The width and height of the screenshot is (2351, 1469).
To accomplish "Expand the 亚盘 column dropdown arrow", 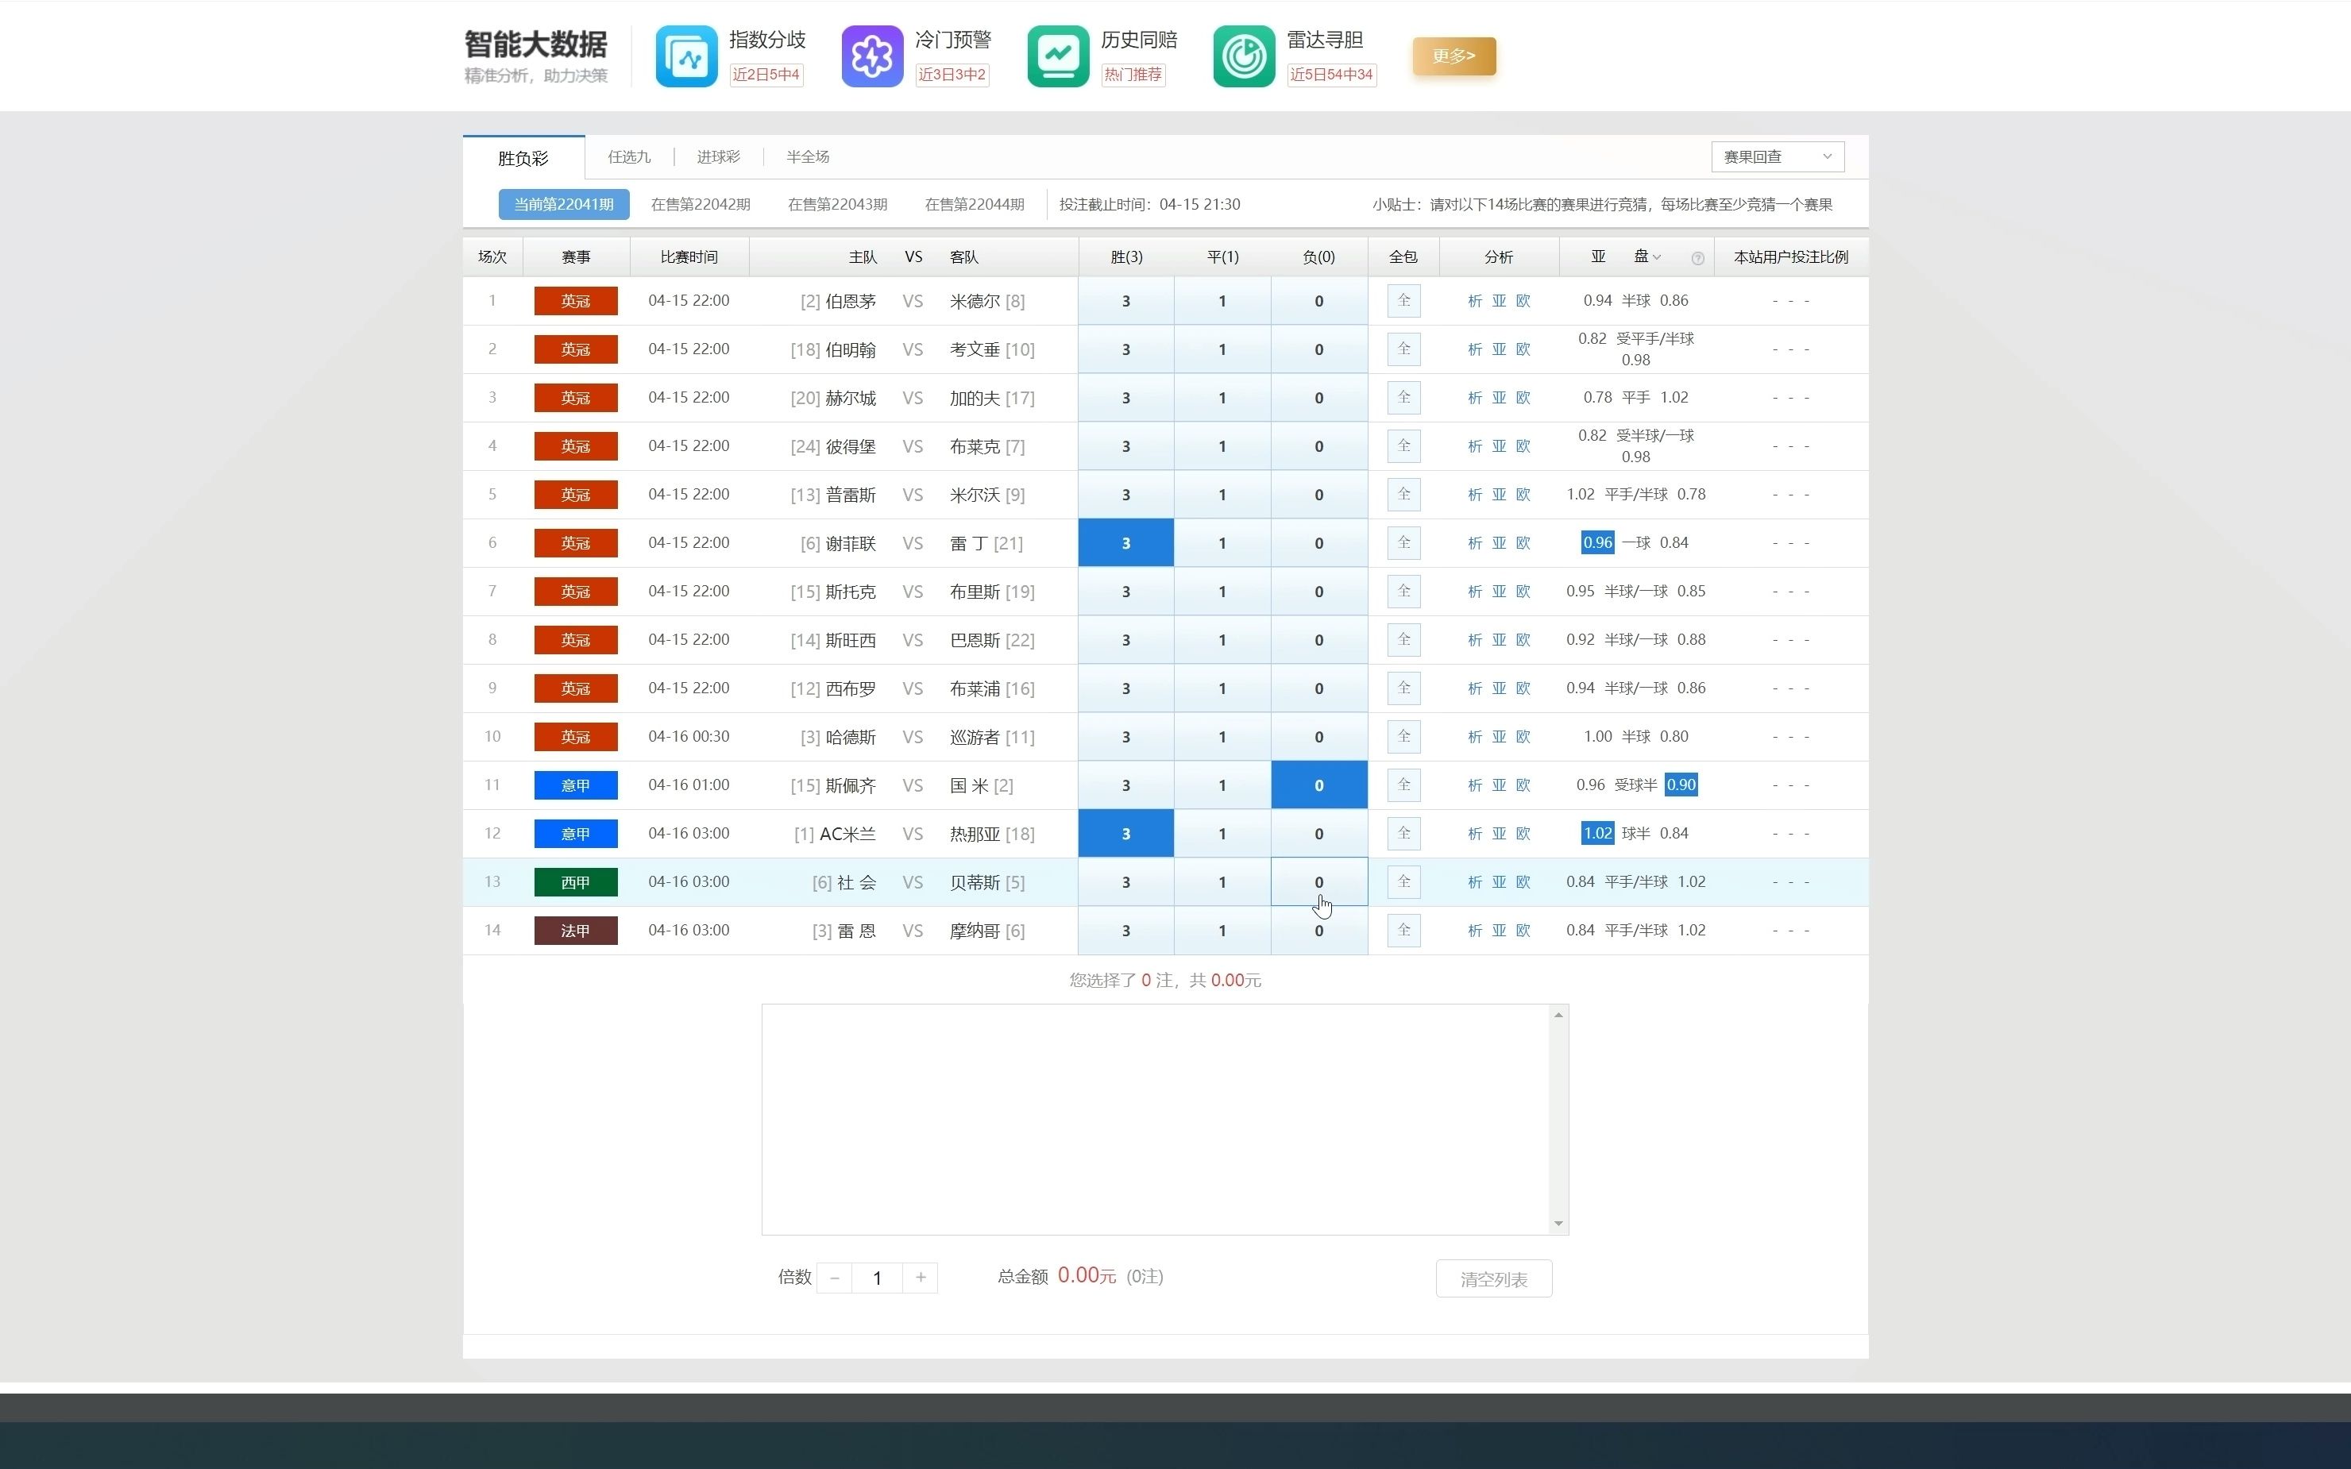I will pyautogui.click(x=1656, y=257).
